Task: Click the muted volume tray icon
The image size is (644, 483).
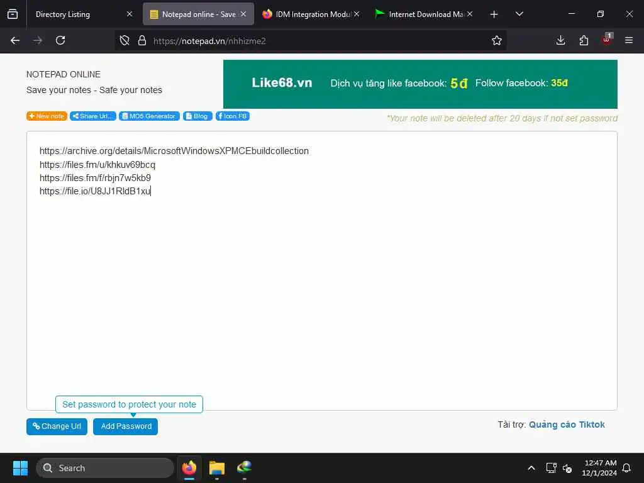Action: click(x=567, y=468)
